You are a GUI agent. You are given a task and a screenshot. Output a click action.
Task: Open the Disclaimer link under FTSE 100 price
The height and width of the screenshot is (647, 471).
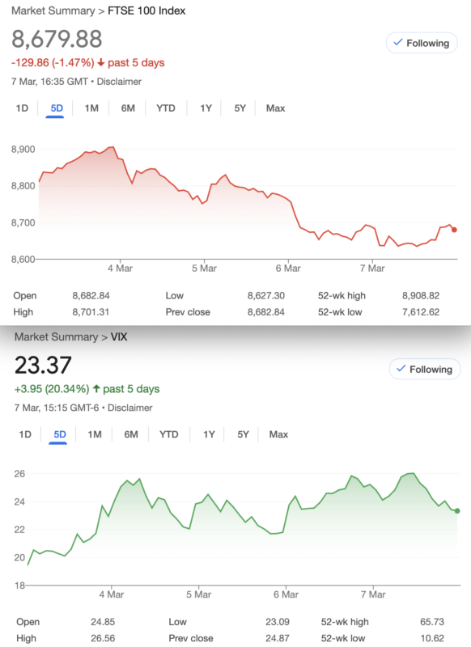pos(119,82)
